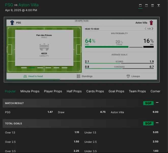Click PSG average goals conceded 0.8
Viewport: 168px width, 153px height.
(87, 67)
